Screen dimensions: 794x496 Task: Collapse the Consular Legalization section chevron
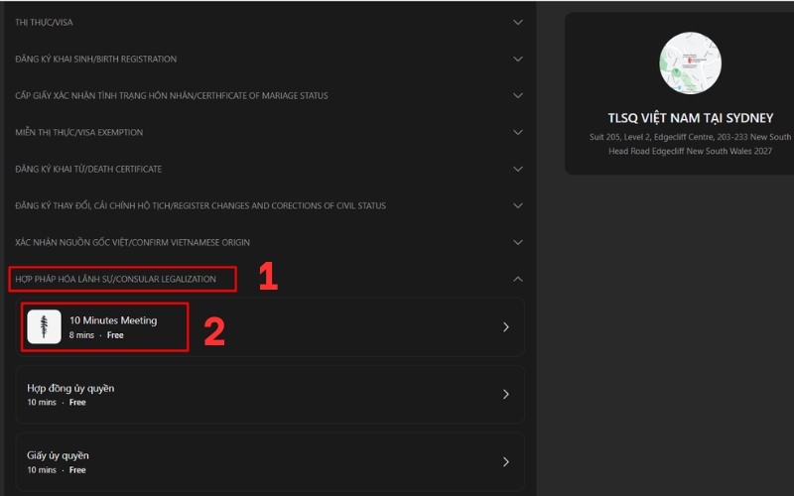(517, 279)
